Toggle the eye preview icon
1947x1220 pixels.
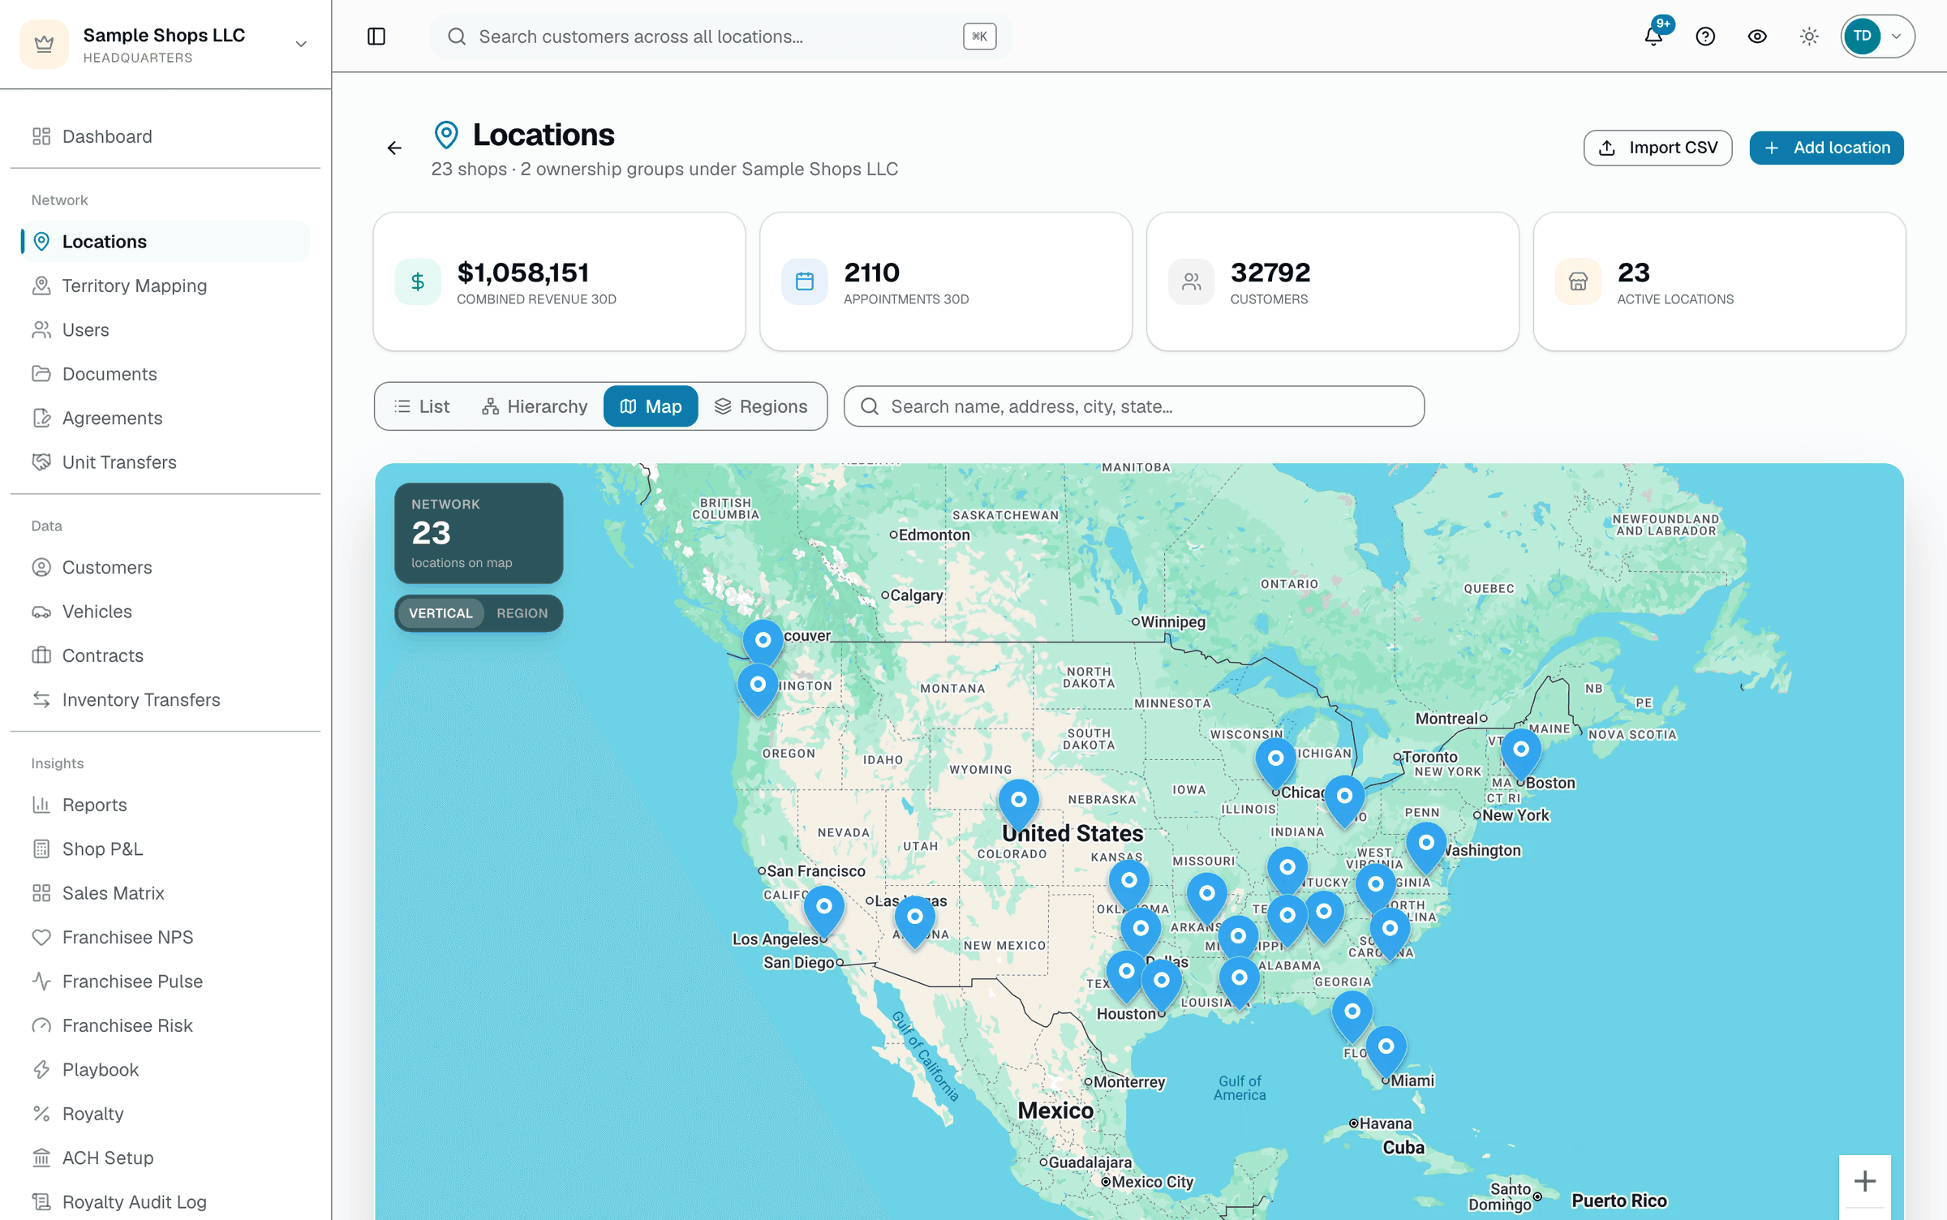point(1757,37)
